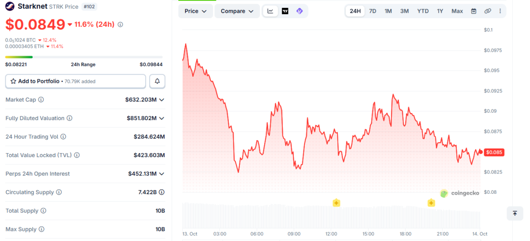Image resolution: width=530 pixels, height=241 pixels.
Task: Open the Price dropdown
Action: coord(196,11)
